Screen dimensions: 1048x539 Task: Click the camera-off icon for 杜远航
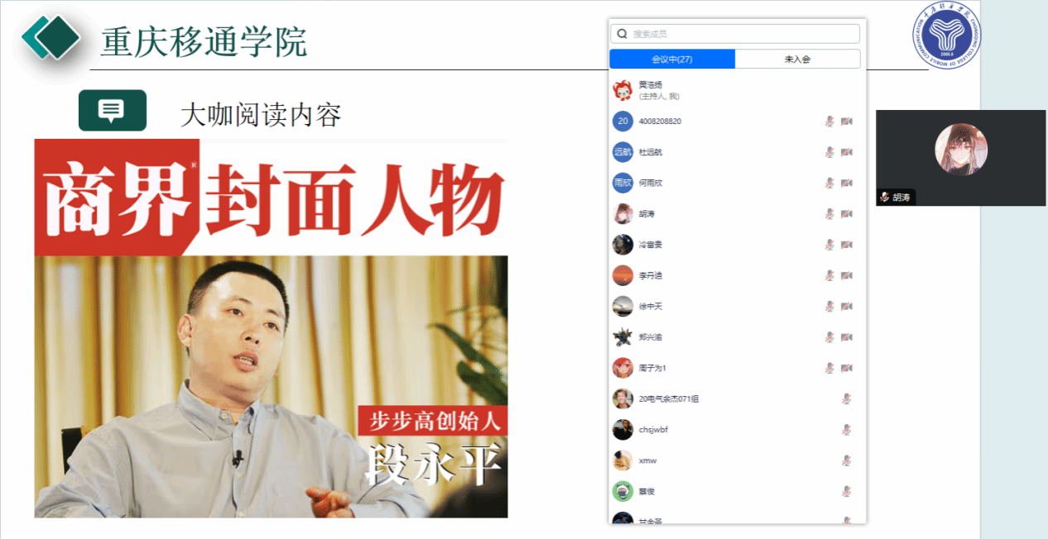point(846,152)
